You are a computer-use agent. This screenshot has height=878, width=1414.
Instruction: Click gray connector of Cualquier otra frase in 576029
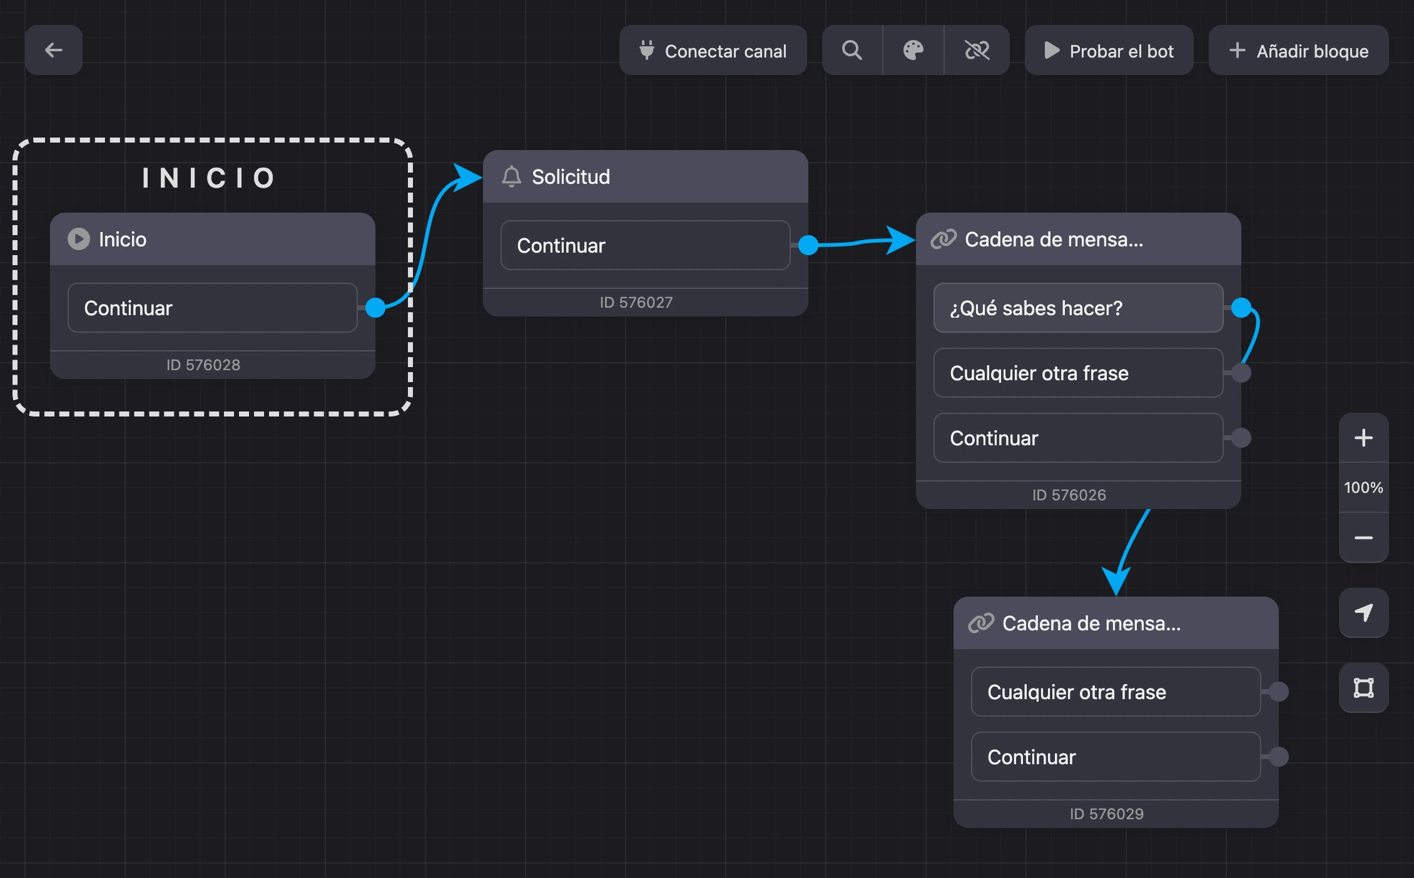[x=1279, y=692]
